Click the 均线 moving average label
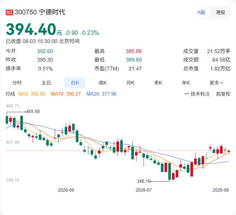 10,94
